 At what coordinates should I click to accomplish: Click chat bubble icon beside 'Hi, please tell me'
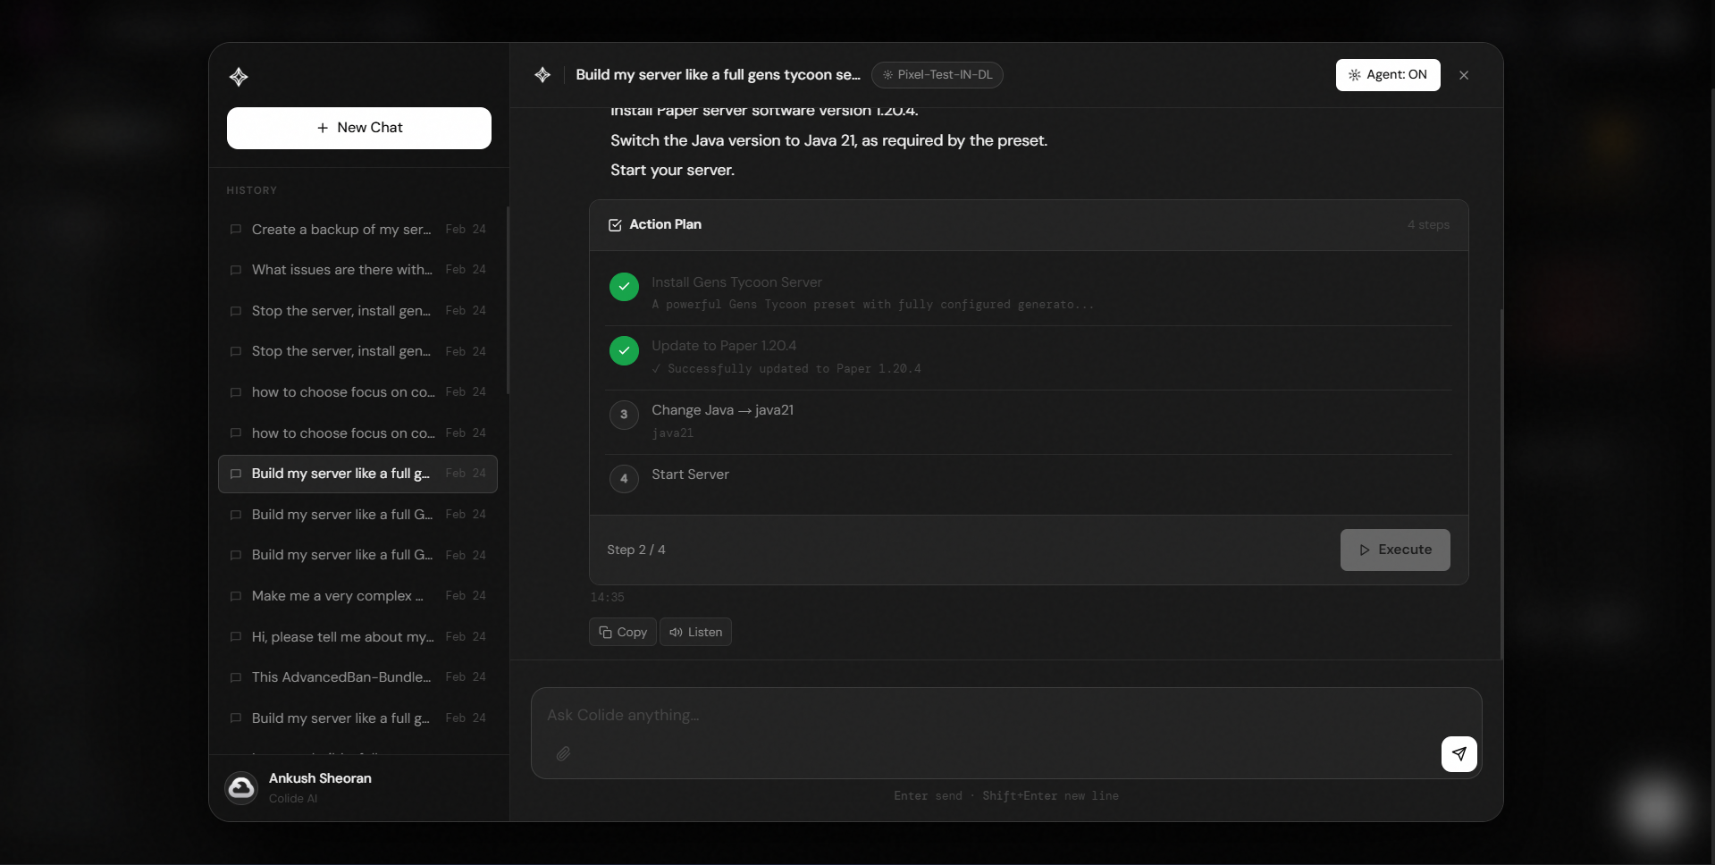(236, 637)
